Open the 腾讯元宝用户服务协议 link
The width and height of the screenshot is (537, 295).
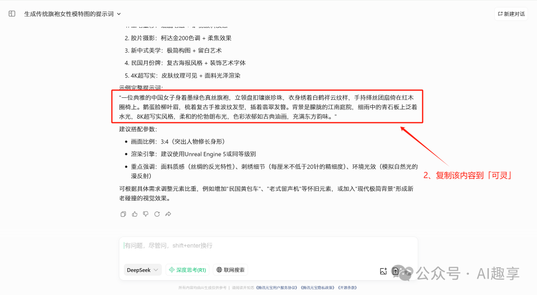tap(277, 288)
